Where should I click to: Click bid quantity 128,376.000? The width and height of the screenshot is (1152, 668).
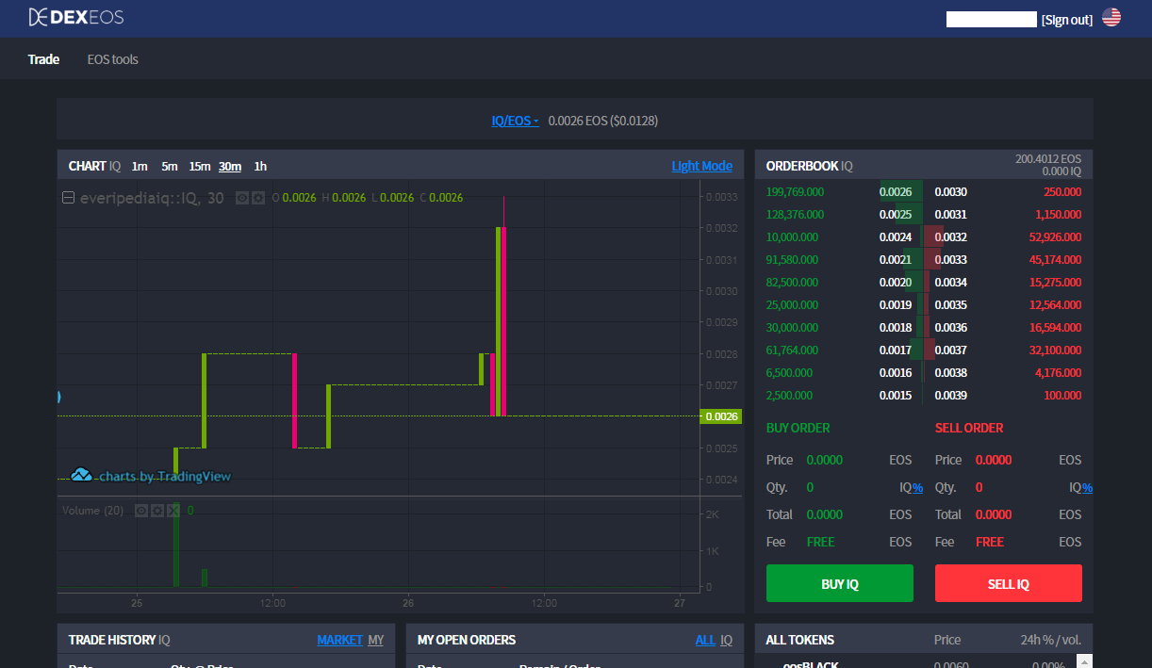[795, 215]
